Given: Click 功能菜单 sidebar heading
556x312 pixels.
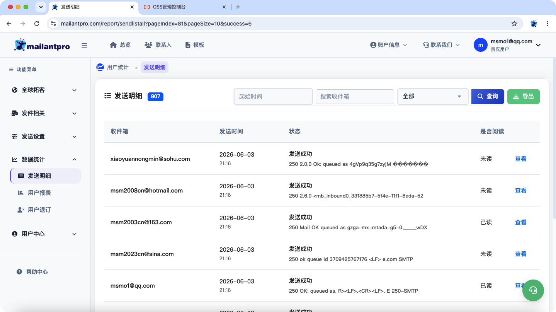Looking at the screenshot, I should point(27,70).
